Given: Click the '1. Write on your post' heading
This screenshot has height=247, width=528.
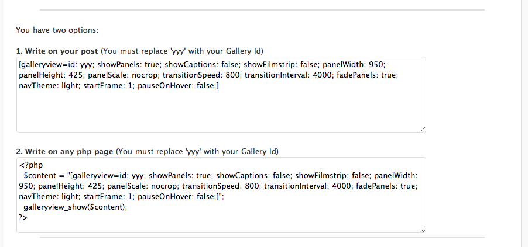Looking at the screenshot, I should (x=57, y=51).
